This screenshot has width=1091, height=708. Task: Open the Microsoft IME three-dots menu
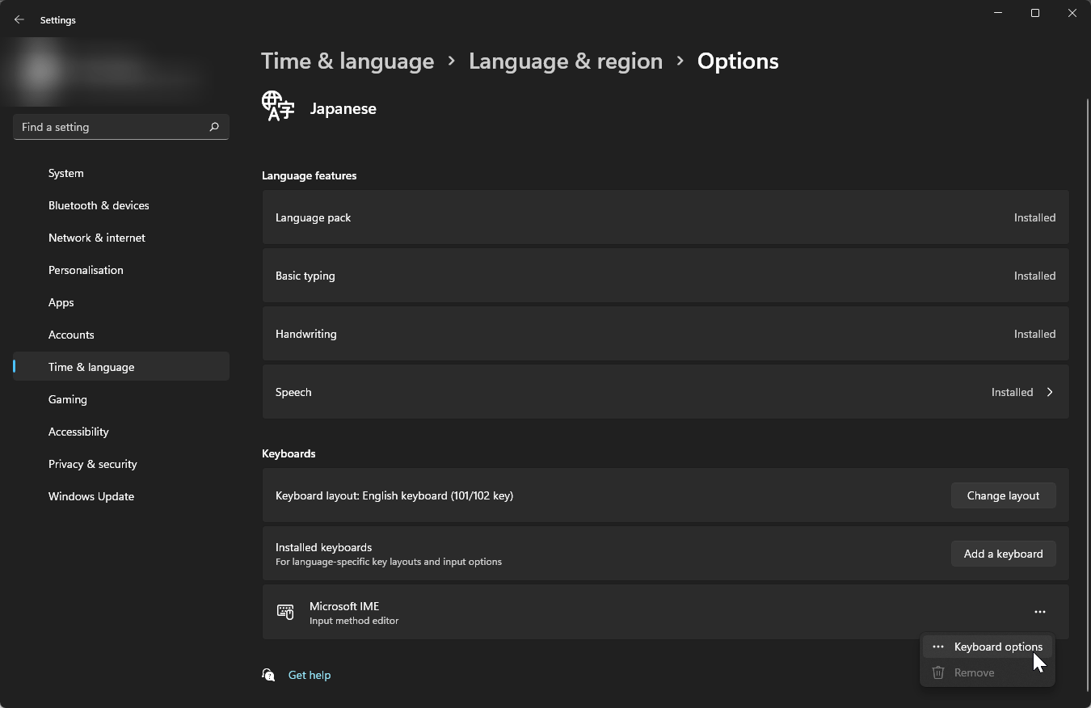click(1039, 612)
